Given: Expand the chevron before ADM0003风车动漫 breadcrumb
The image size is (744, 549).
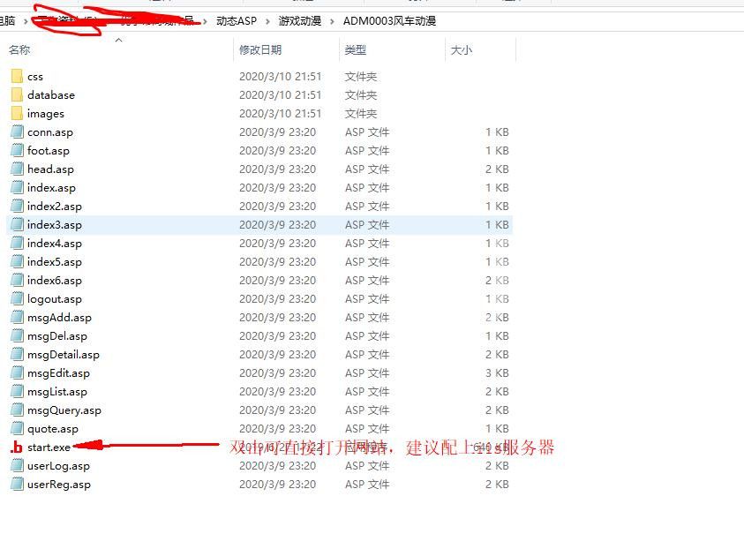Looking at the screenshot, I should (332, 20).
